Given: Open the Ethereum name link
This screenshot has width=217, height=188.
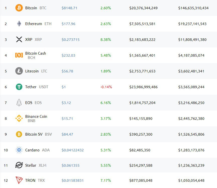Looking at the screenshot, I should [34, 24].
